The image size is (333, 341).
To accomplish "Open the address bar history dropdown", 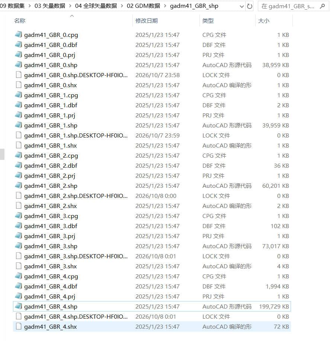I will [241, 7].
